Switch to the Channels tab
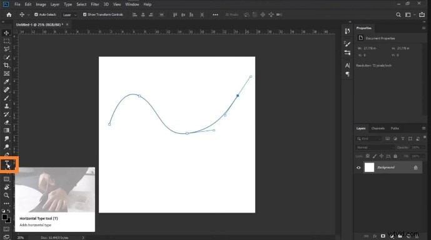This screenshot has width=431, height=240. tap(378, 128)
